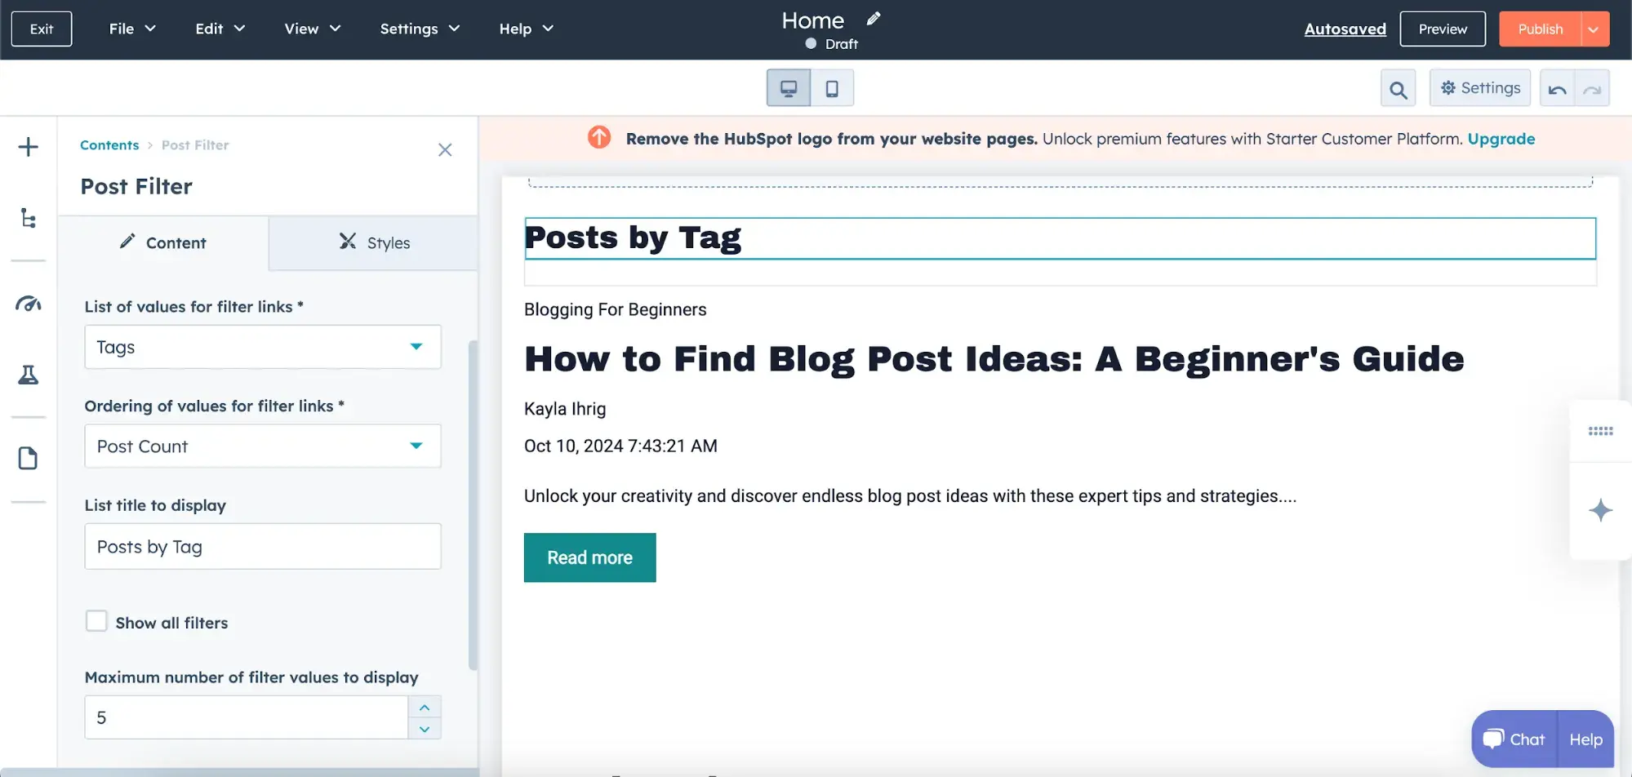
Task: Click the Help button beside Chat
Action: point(1585,739)
